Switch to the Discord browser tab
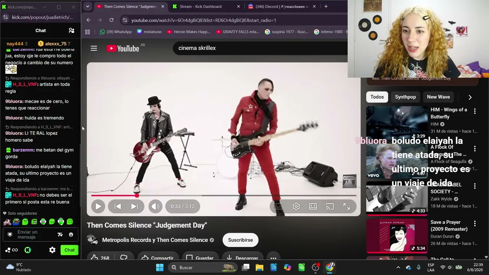This screenshot has height=275, width=489. pos(282,6)
